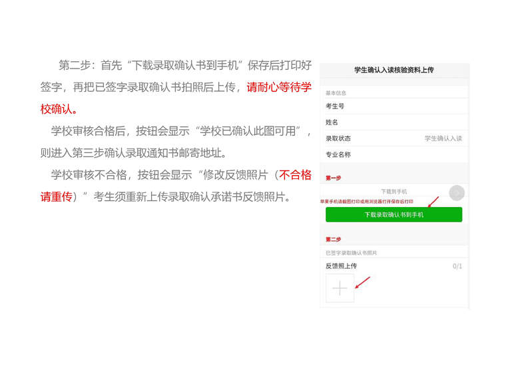
Task: Click the green 下载录取确认书到手机 button
Action: coord(394,214)
